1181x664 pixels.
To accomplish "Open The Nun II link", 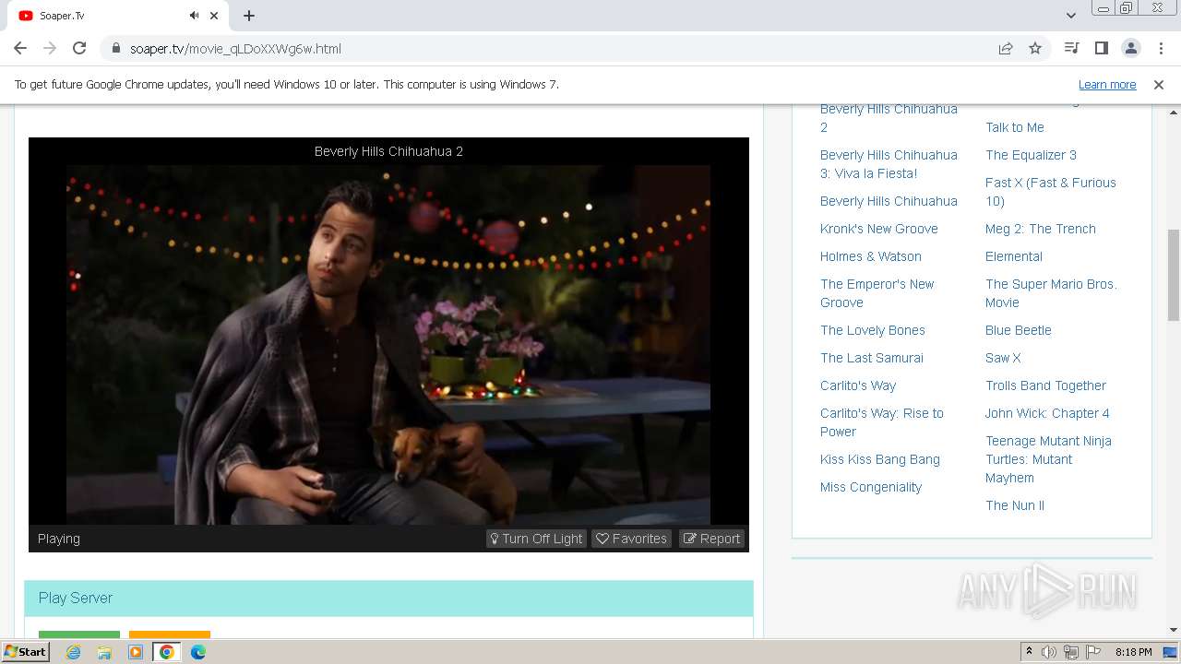I will [x=1014, y=505].
